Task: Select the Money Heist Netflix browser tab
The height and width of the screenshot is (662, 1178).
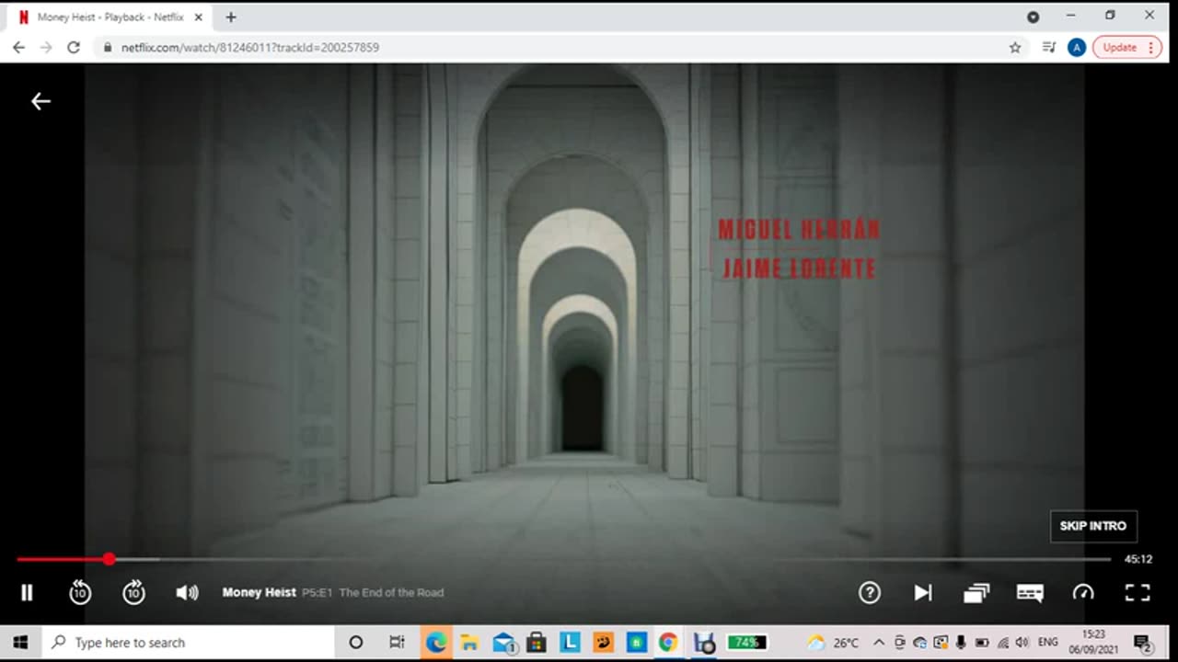Action: [x=111, y=17]
